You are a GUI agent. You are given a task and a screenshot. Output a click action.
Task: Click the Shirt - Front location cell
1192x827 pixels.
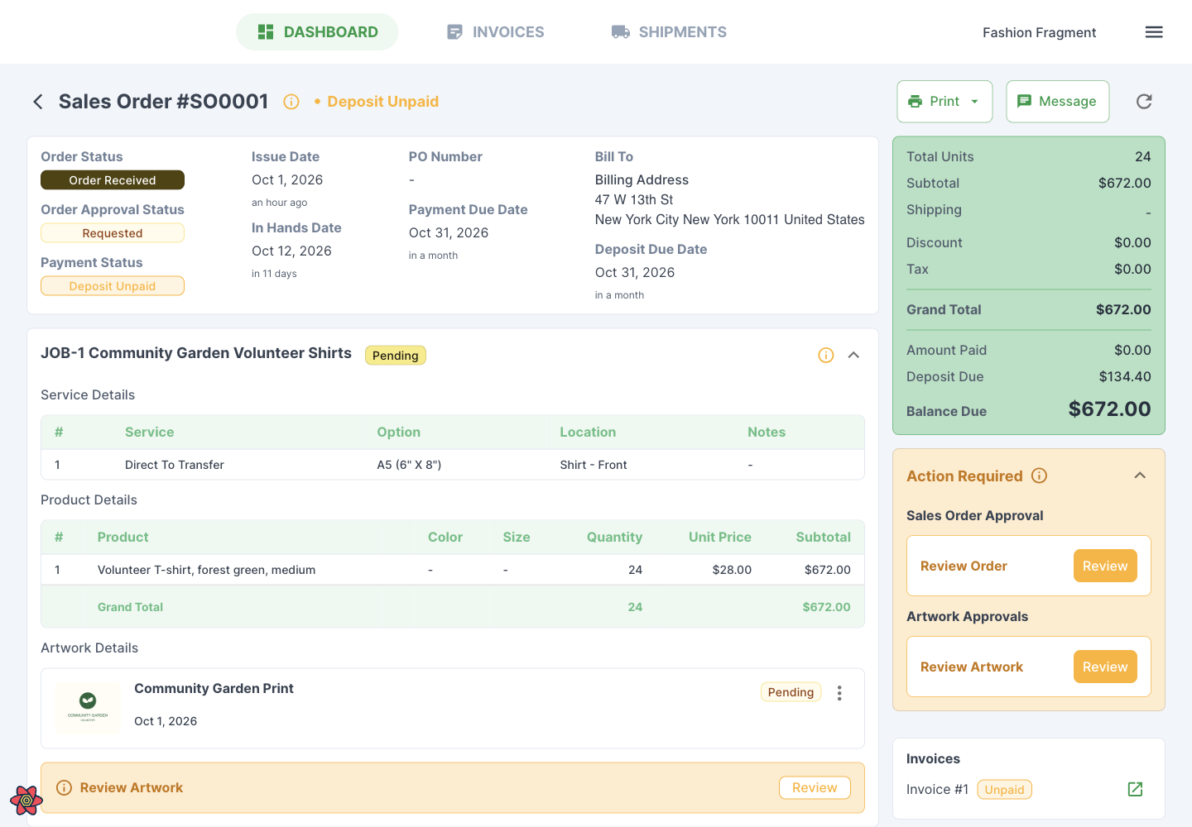[x=594, y=465]
